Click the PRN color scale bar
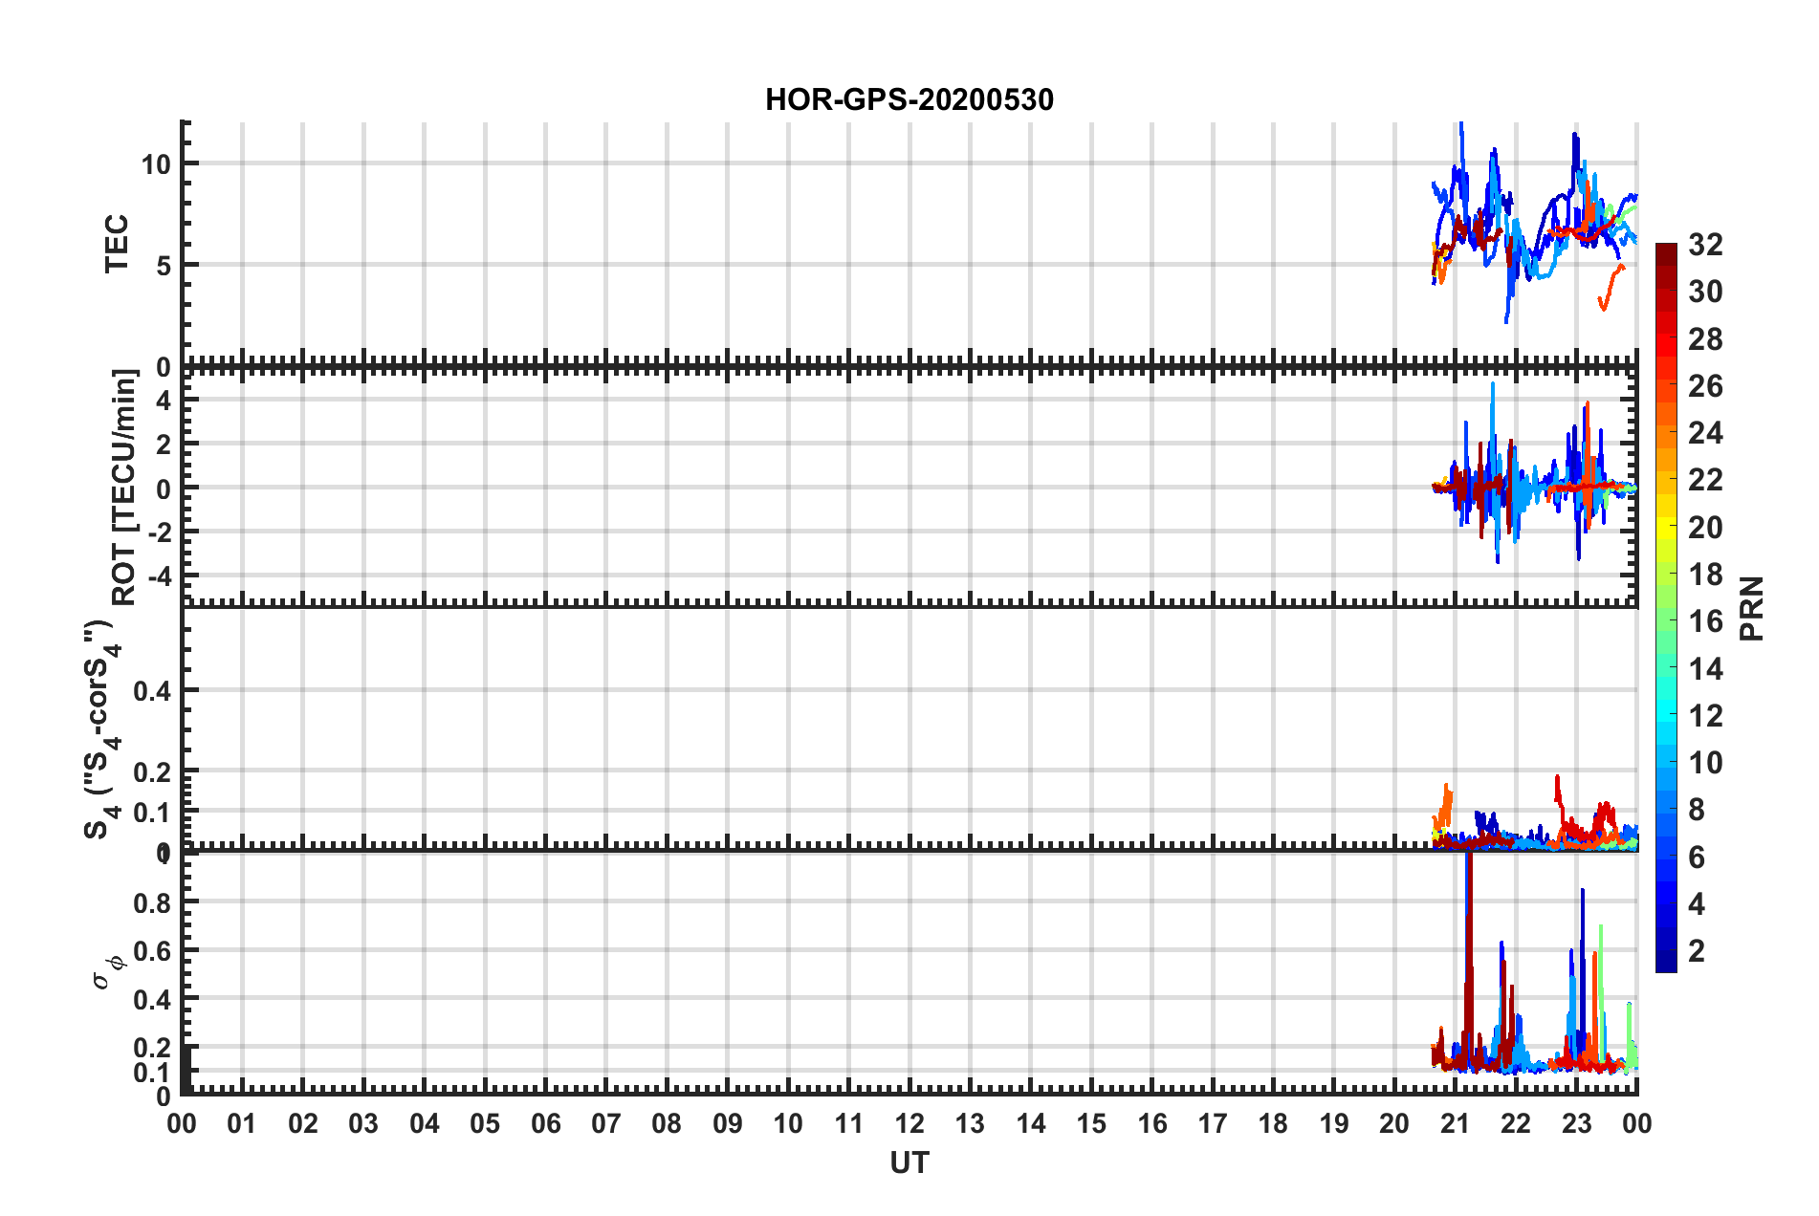Screen dimensions: 1819x1216 click(x=1666, y=608)
